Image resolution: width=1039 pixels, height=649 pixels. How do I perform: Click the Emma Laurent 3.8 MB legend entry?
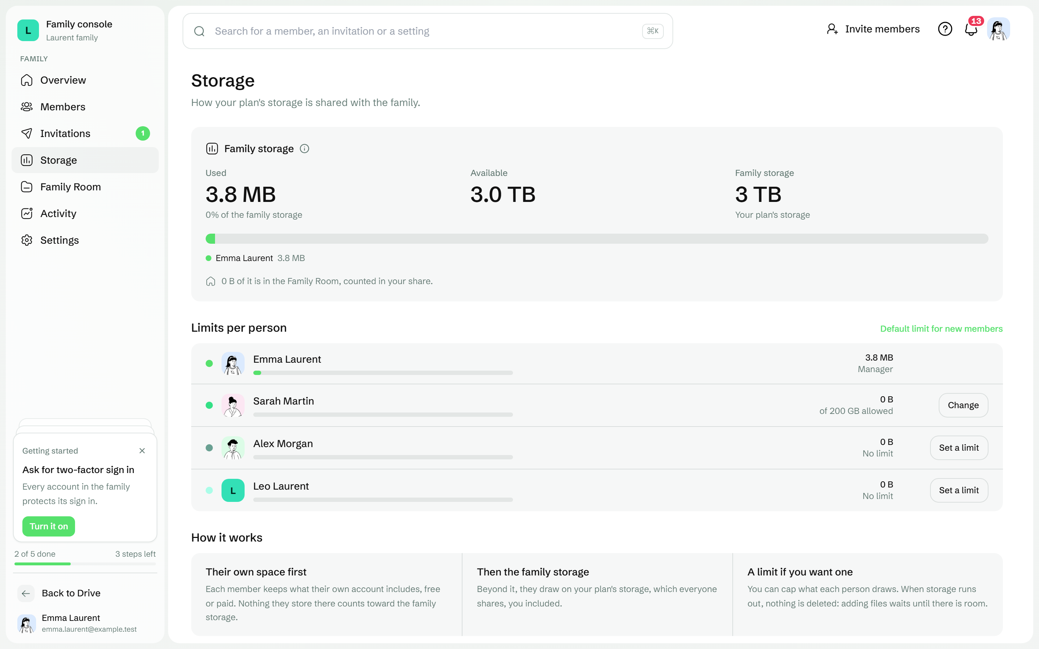click(x=255, y=258)
